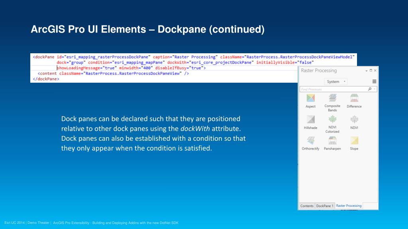Click the <content className line in the code
Screen dimensions: 408x229
(113, 74)
